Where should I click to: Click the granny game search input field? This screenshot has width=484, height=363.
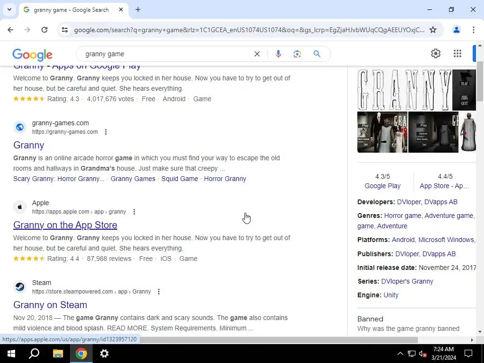click(x=167, y=54)
